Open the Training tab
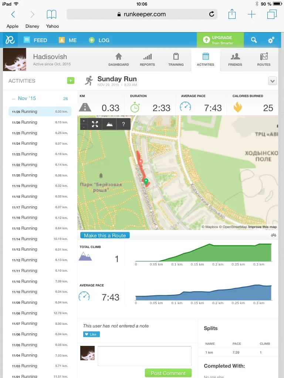Screen dimensions: 284x378 click(x=176, y=59)
